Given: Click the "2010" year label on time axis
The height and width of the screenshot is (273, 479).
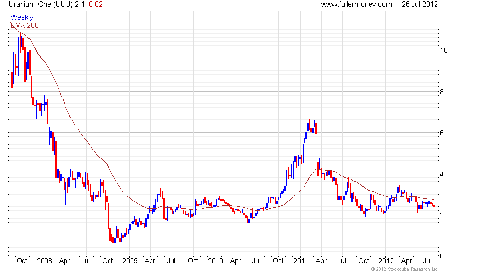Looking at the screenshot, I should [x=216, y=261].
